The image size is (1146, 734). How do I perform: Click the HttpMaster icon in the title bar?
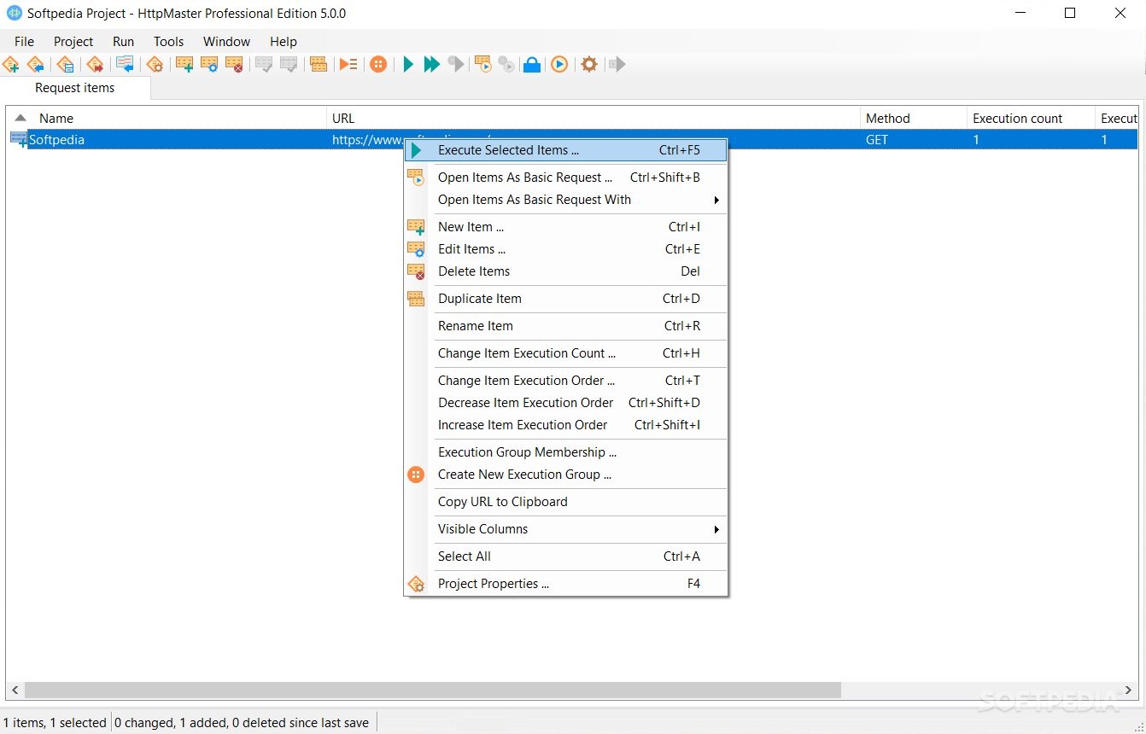[x=14, y=14]
